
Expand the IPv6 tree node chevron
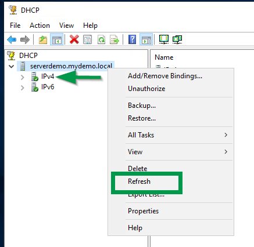click(23, 88)
